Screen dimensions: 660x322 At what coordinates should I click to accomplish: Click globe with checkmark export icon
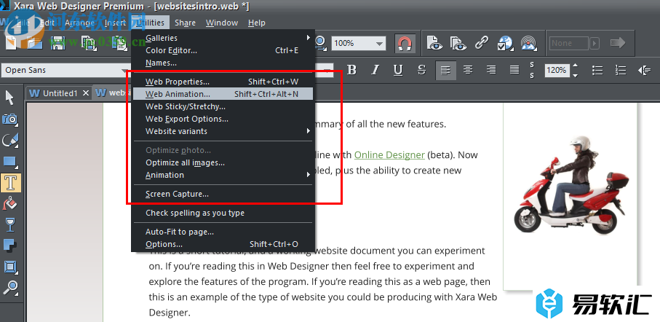click(505, 43)
